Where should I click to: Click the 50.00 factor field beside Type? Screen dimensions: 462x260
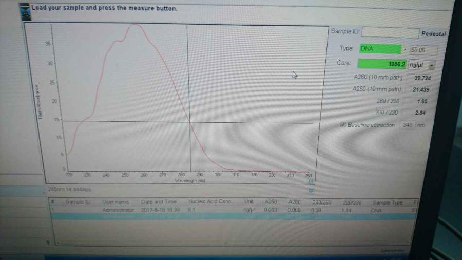423,50
